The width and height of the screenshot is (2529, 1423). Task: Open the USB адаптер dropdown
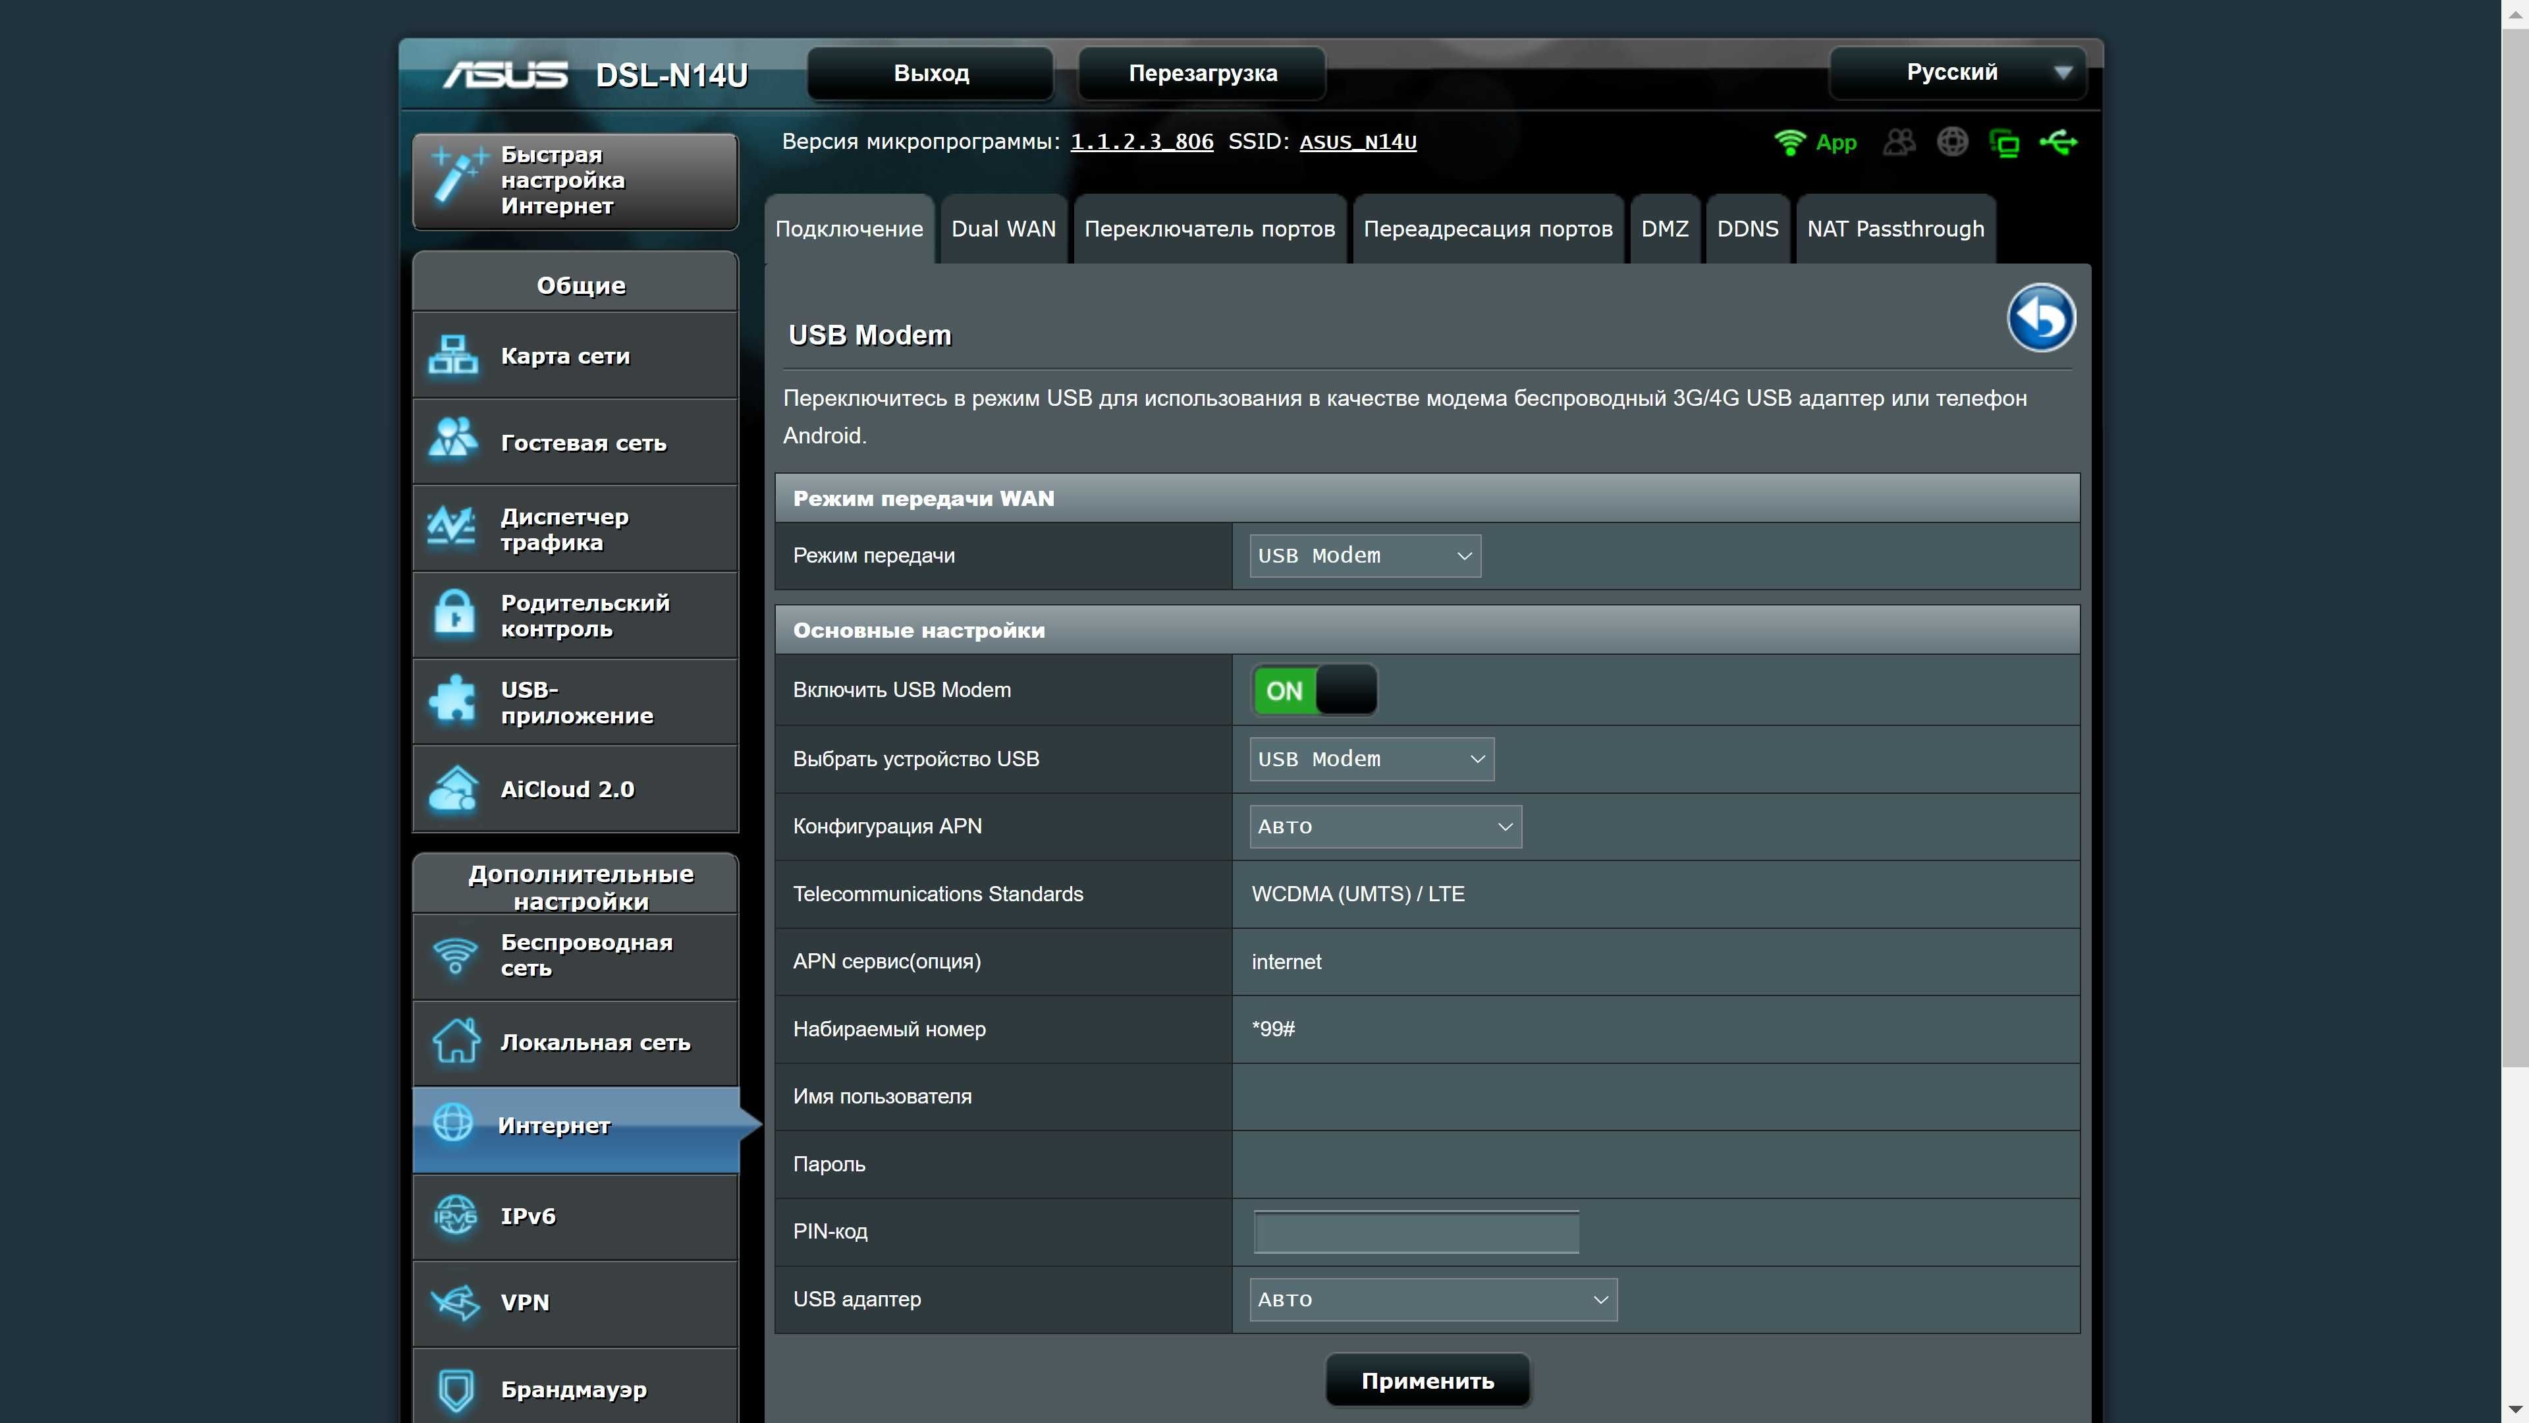1433,1299
